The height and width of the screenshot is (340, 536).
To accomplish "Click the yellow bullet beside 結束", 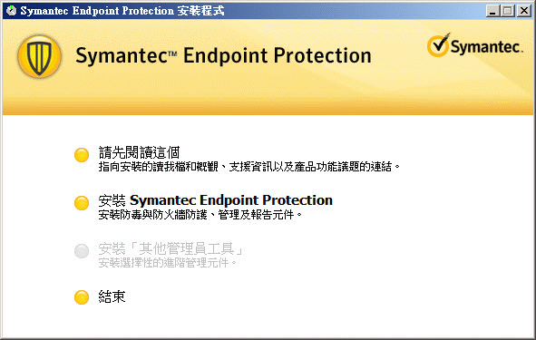I will click(x=82, y=297).
